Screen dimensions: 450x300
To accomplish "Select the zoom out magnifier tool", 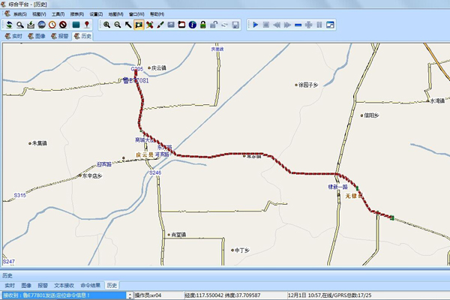I will coord(117,25).
